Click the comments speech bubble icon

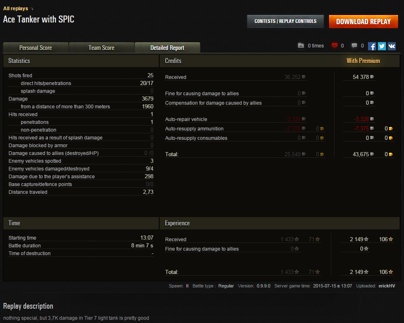click(x=355, y=46)
